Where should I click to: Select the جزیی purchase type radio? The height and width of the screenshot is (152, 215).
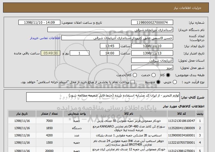pos(175,82)
